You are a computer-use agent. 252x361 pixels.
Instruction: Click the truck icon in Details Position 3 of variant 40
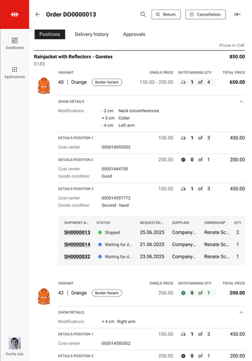[x=183, y=189]
